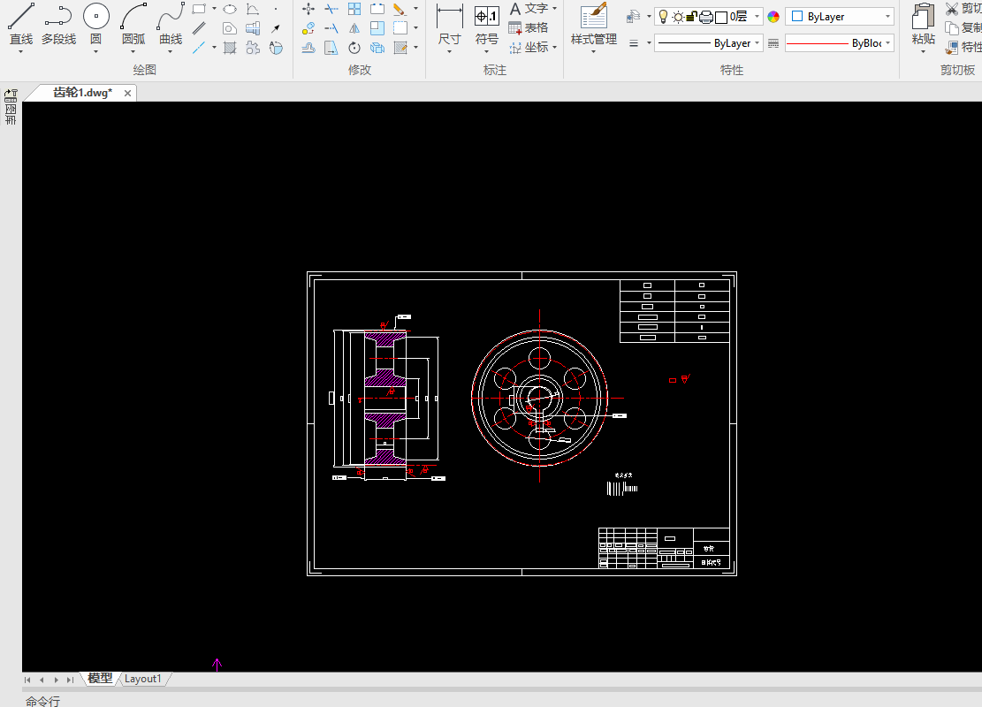Toggle the layer freeze sun icon
This screenshot has width=982, height=707.
(678, 16)
